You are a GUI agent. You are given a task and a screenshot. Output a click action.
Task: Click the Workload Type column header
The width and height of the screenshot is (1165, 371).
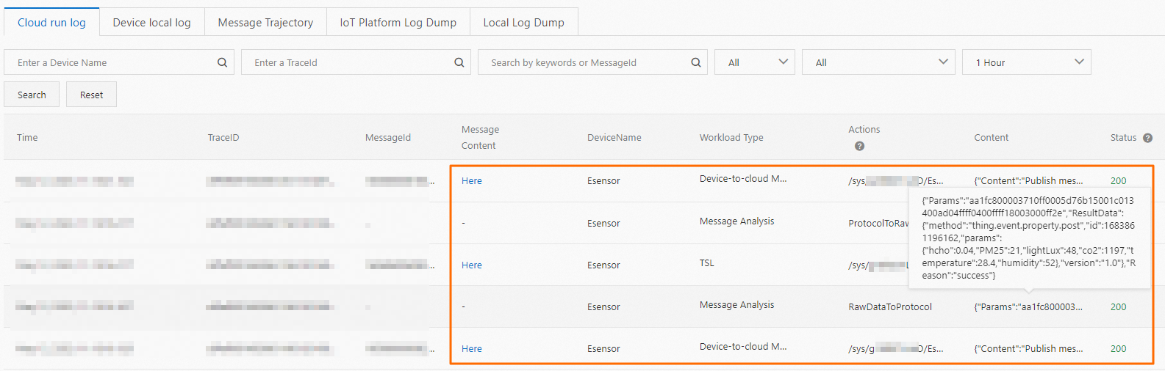(731, 137)
